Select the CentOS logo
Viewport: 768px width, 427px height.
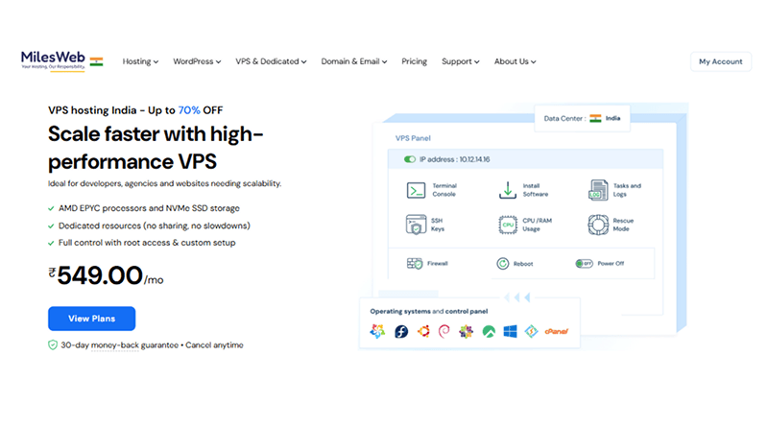466,331
